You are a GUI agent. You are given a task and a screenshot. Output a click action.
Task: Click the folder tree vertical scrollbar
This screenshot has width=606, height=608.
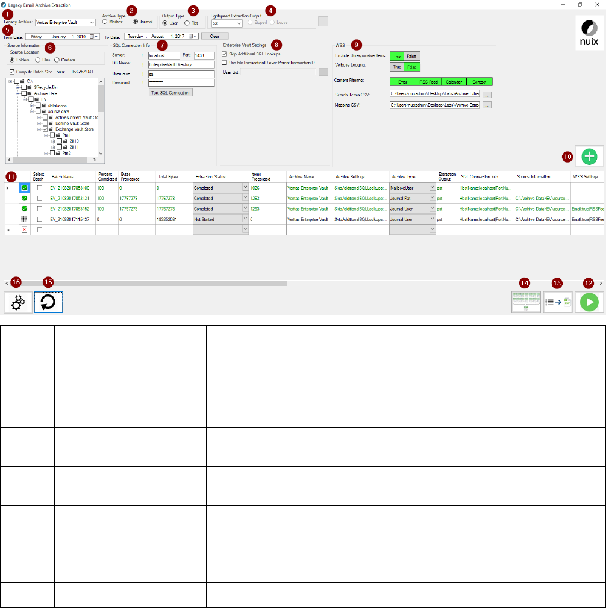[x=101, y=100]
